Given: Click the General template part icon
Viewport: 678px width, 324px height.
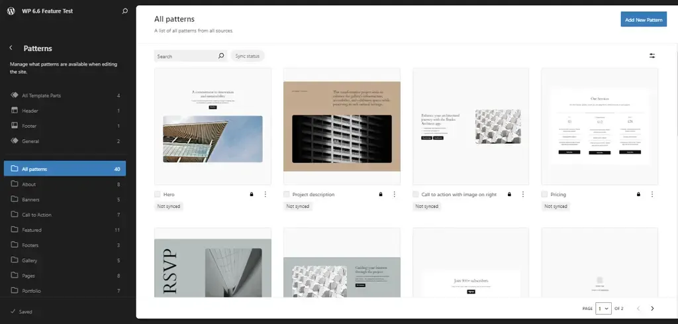Looking at the screenshot, I should [x=15, y=140].
